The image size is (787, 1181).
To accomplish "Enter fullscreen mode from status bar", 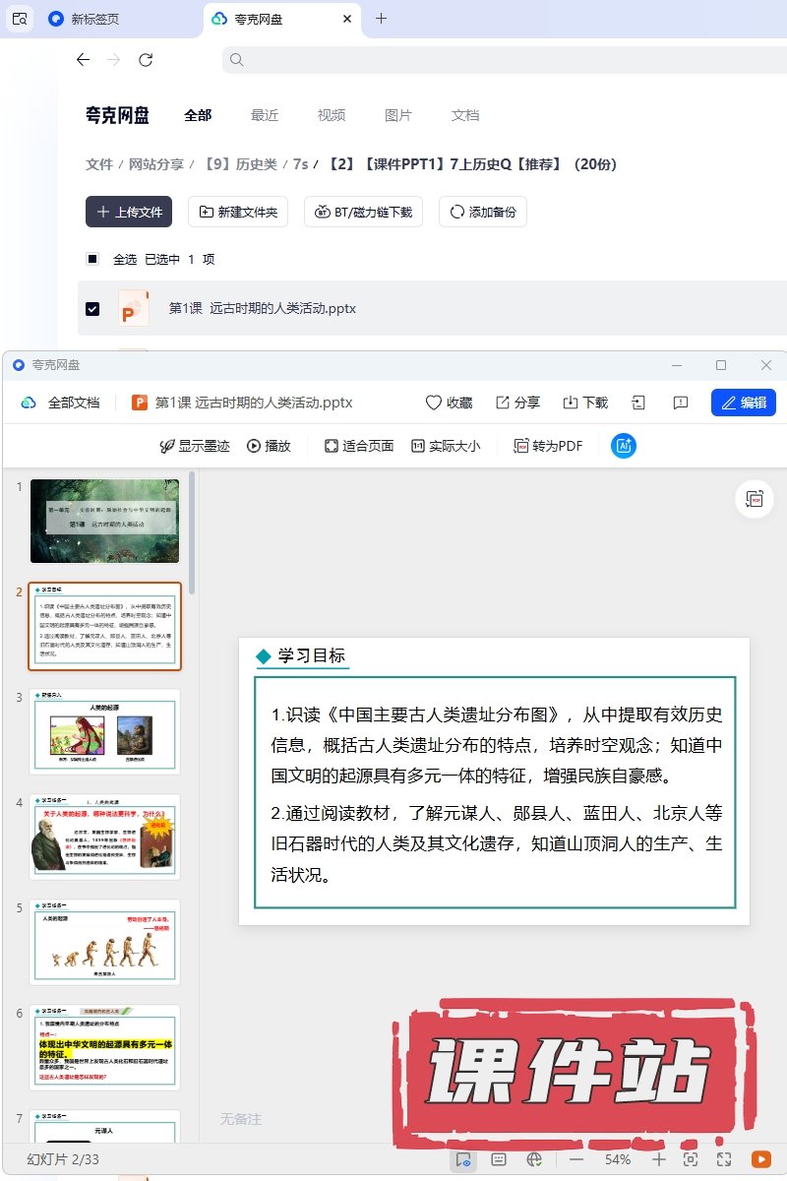I will click(x=724, y=1159).
